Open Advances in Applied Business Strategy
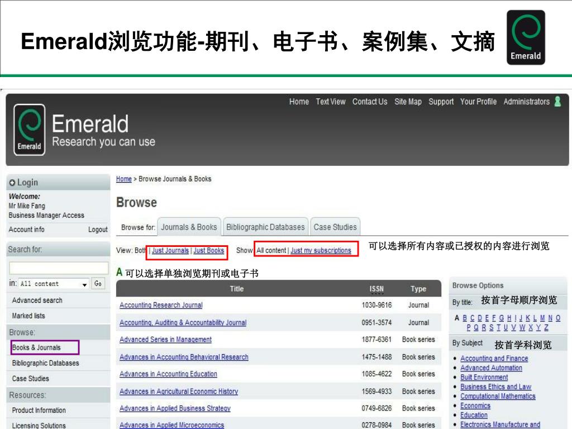572x429 pixels. 175,408
